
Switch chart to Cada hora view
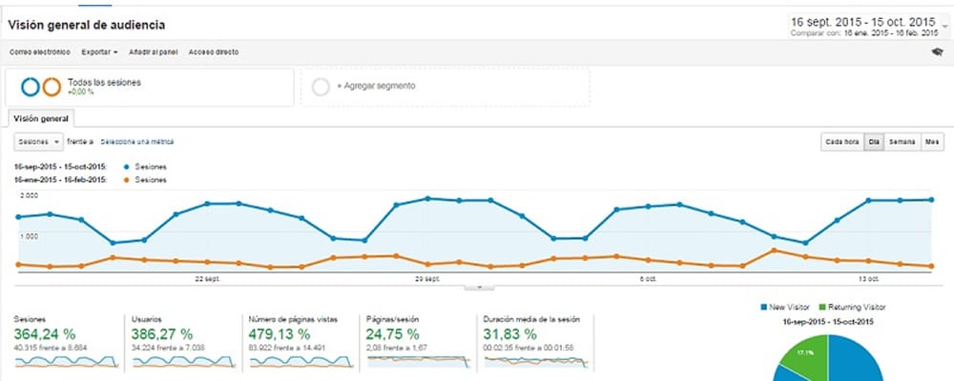[x=842, y=142]
